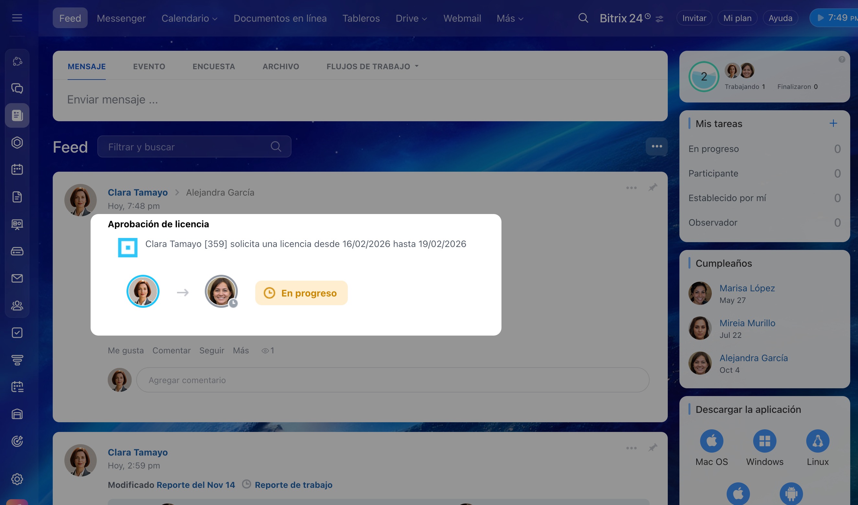
Task: Open the Tableros menu item
Action: (x=361, y=18)
